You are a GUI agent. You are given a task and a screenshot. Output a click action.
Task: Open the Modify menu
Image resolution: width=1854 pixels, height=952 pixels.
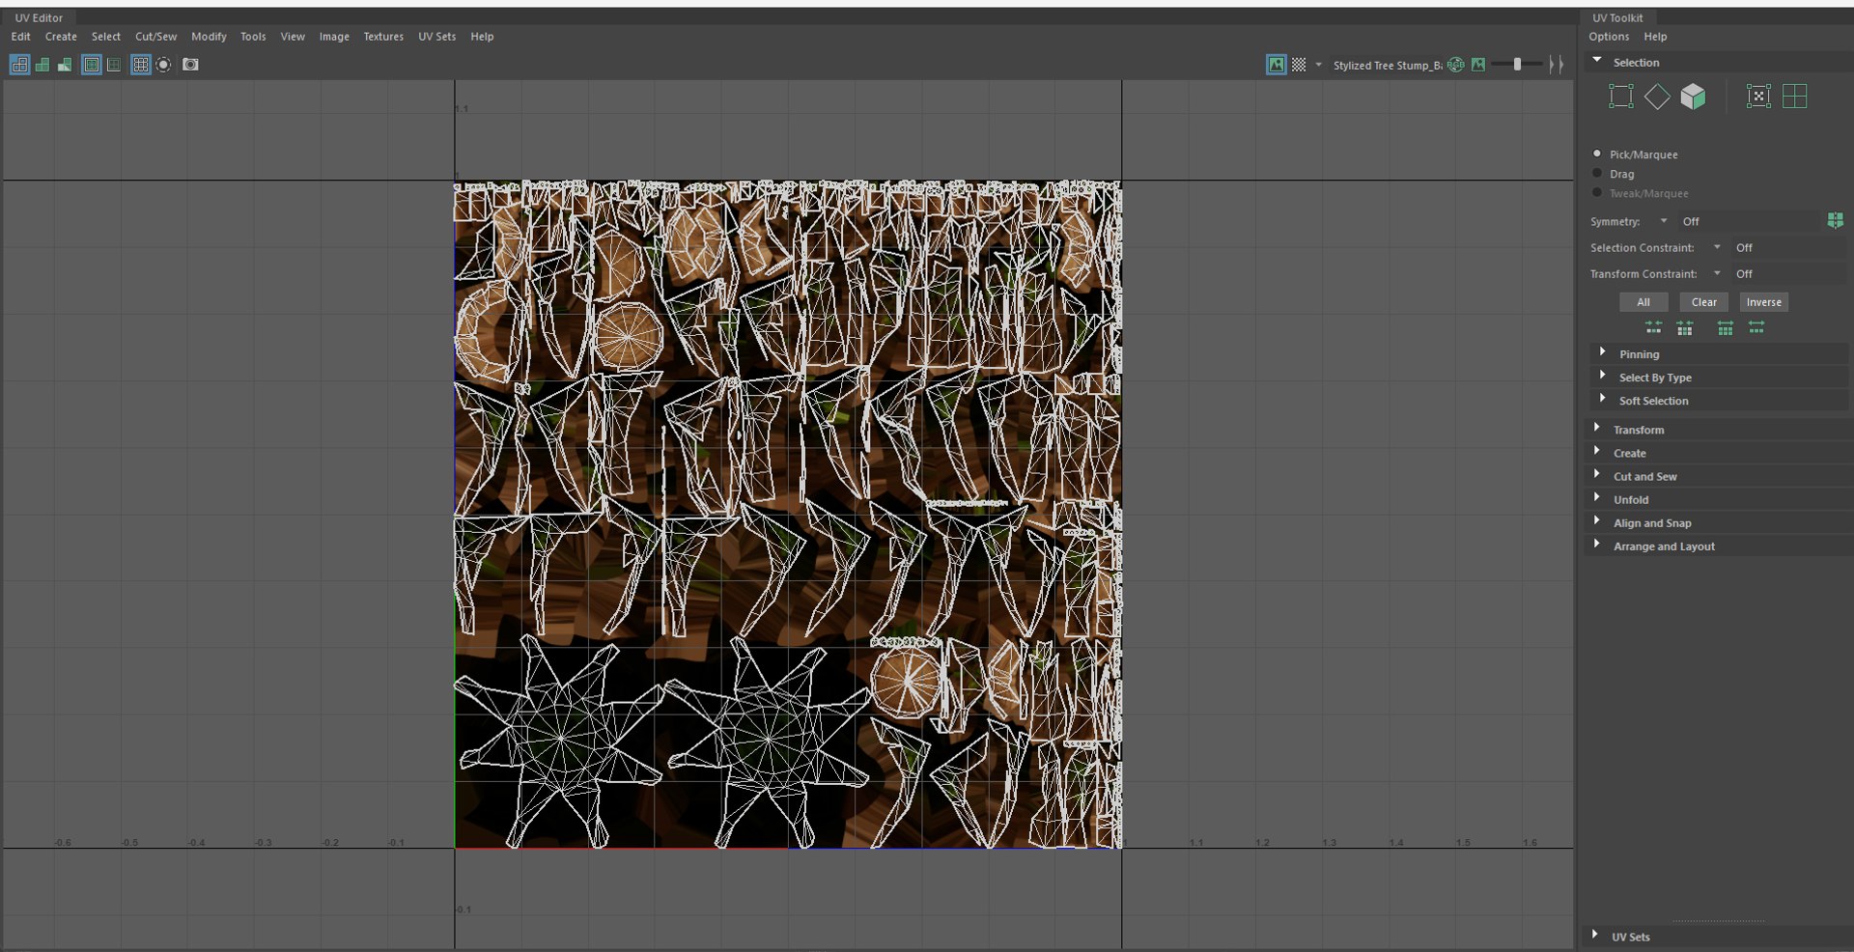pyautogui.click(x=209, y=37)
